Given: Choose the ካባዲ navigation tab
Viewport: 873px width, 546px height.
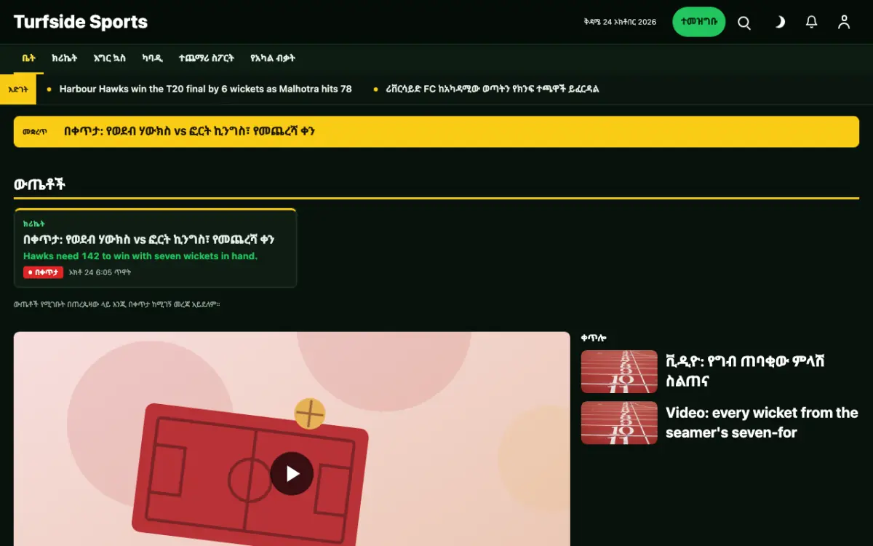Looking at the screenshot, I should [152, 58].
